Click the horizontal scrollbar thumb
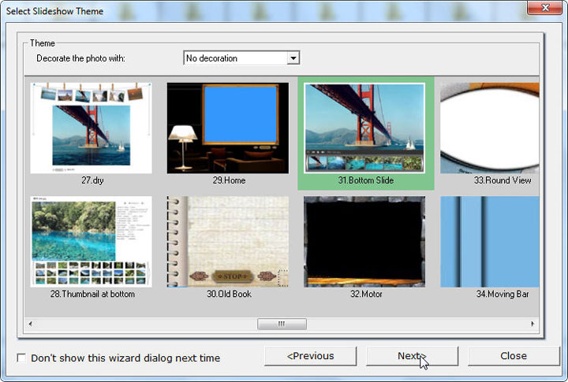The image size is (568, 382). 282,324
